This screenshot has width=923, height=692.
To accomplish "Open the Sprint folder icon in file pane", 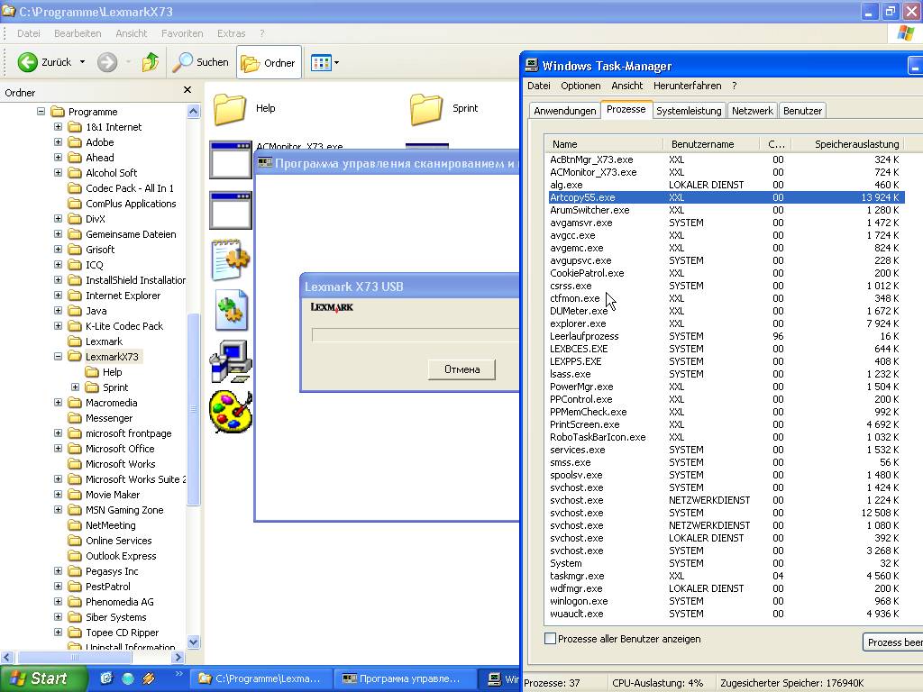I will tap(426, 109).
